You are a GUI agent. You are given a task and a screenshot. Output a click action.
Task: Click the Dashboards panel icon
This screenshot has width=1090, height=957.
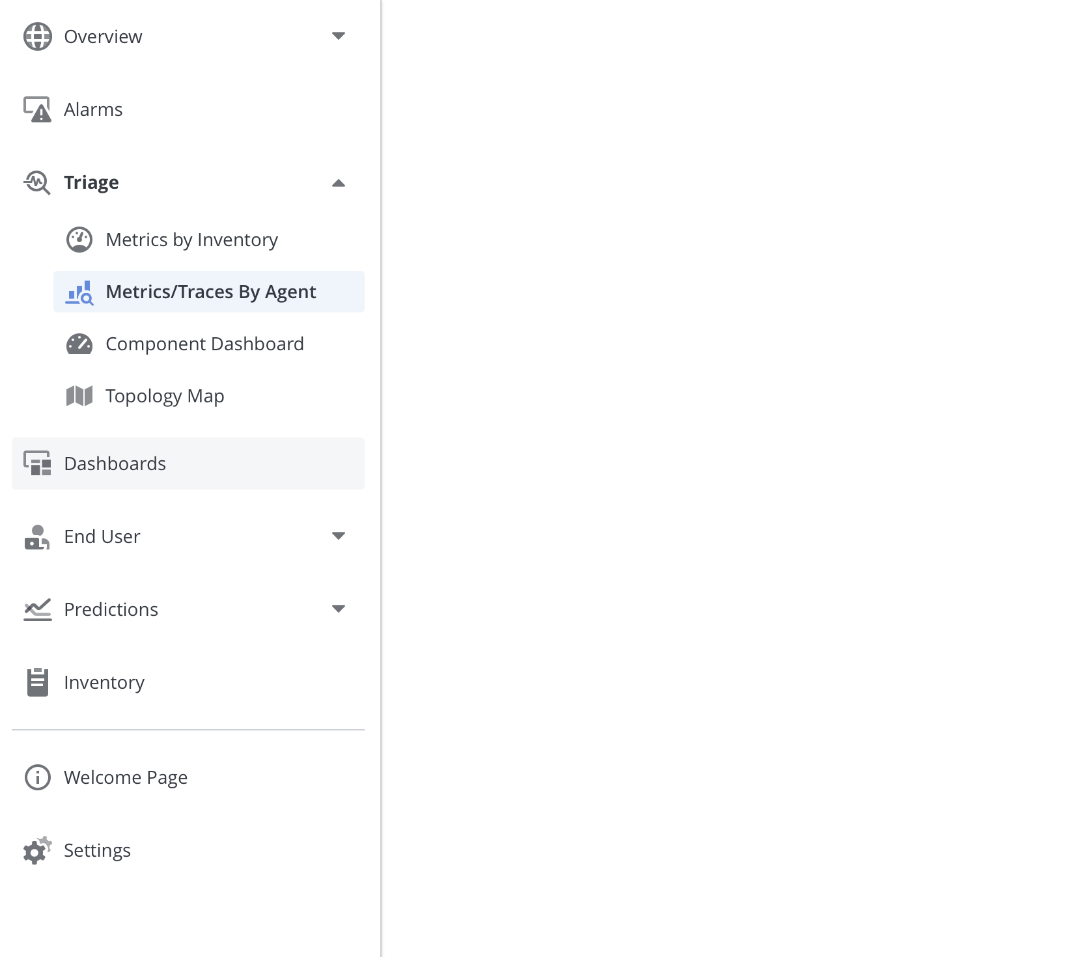[37, 464]
